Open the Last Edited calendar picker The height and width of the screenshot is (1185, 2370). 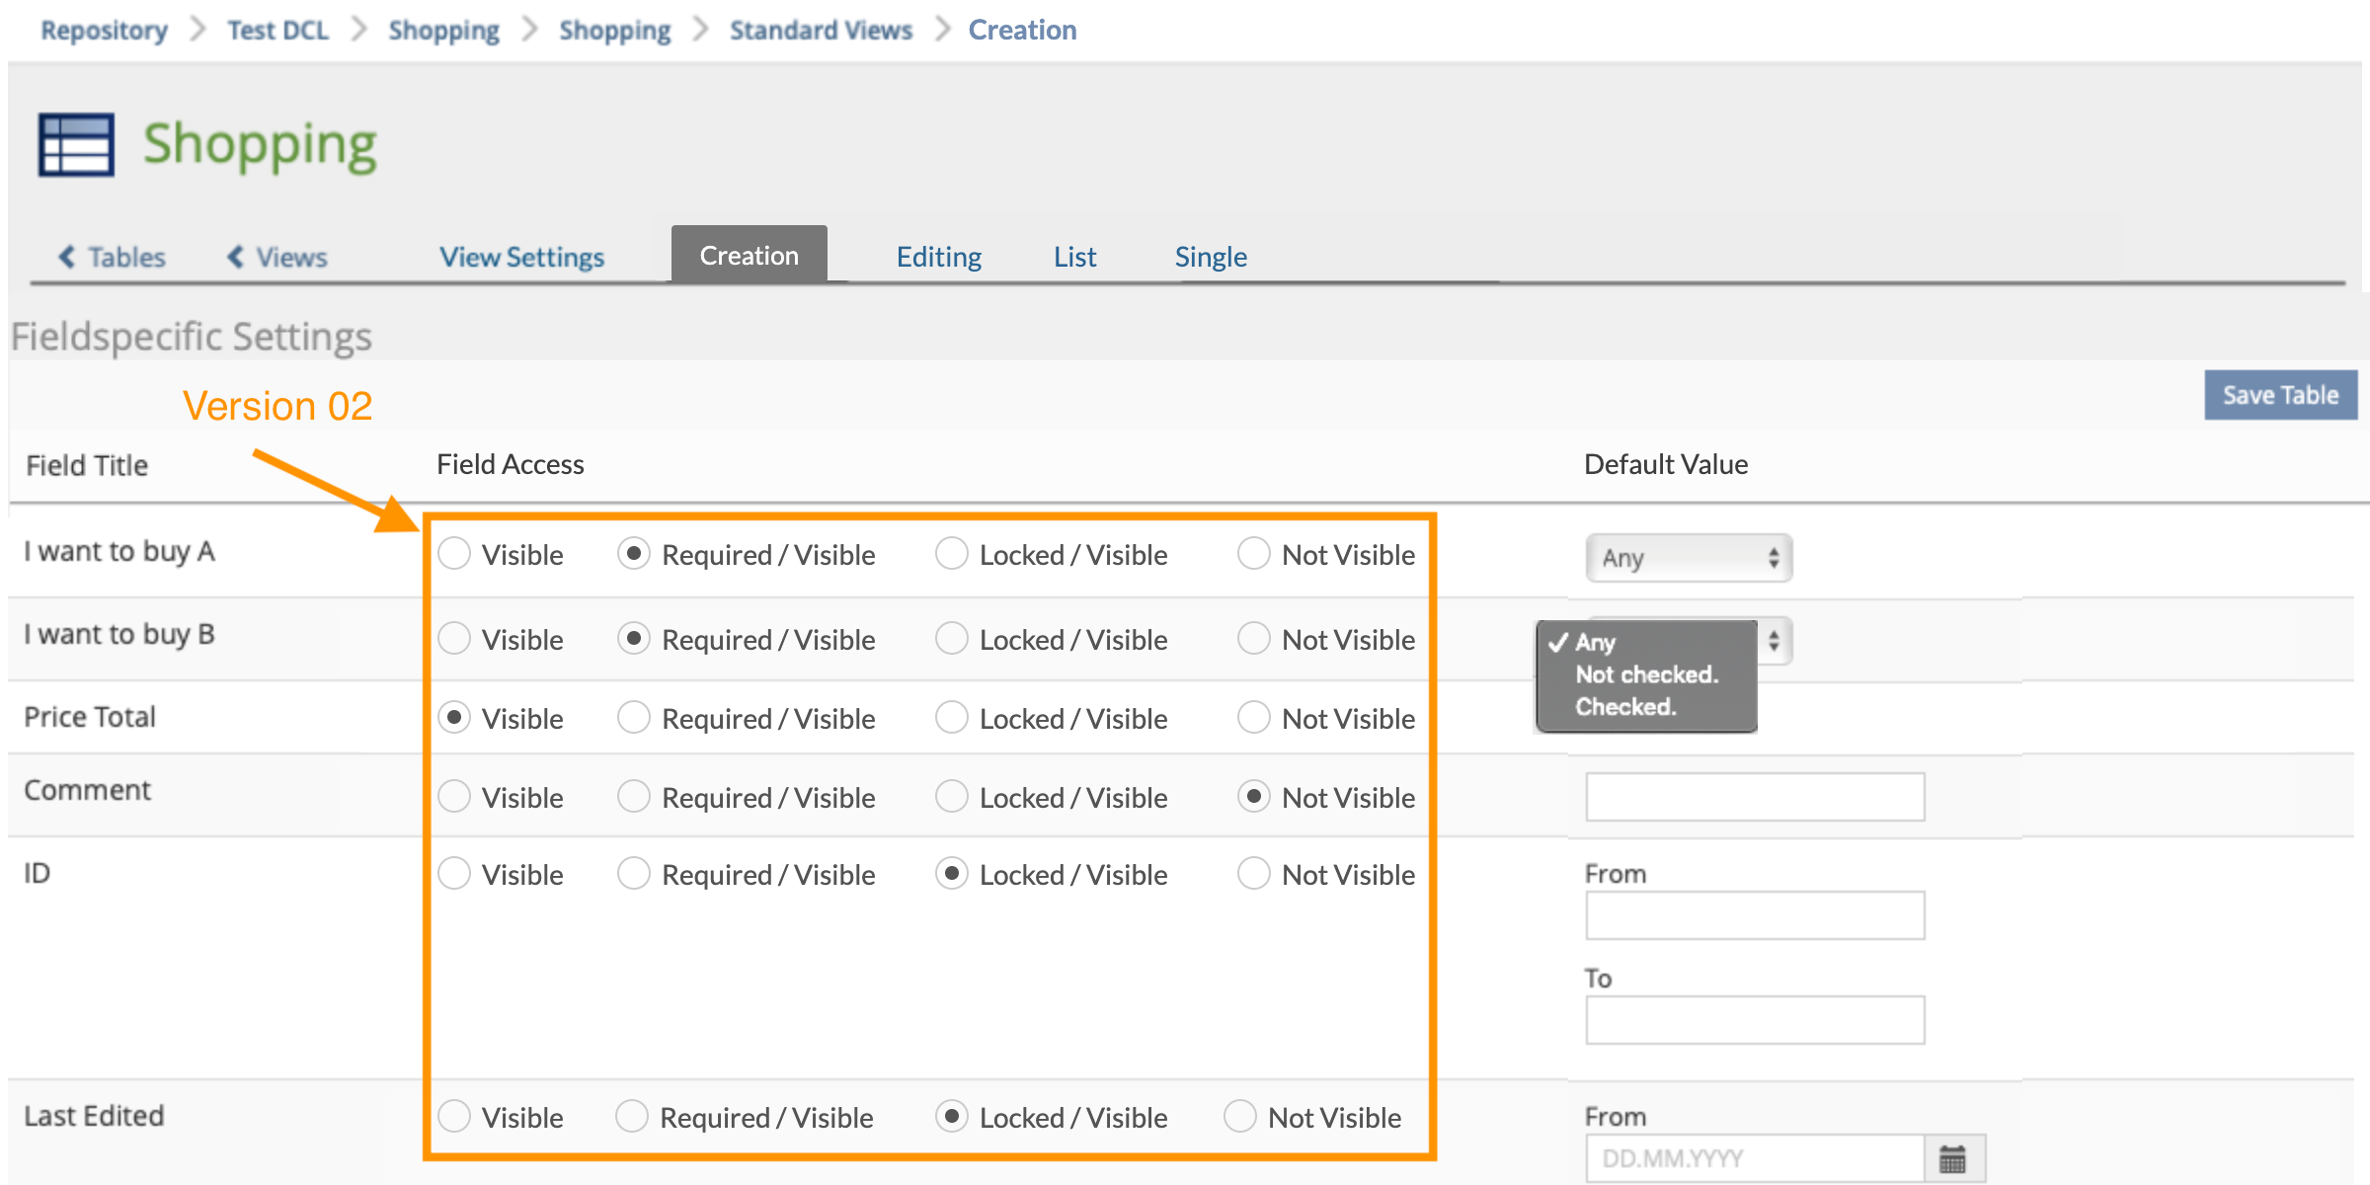(x=1952, y=1158)
